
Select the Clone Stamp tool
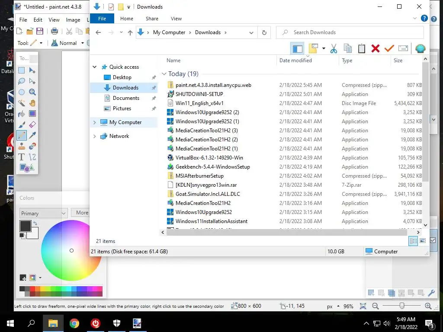22,146
